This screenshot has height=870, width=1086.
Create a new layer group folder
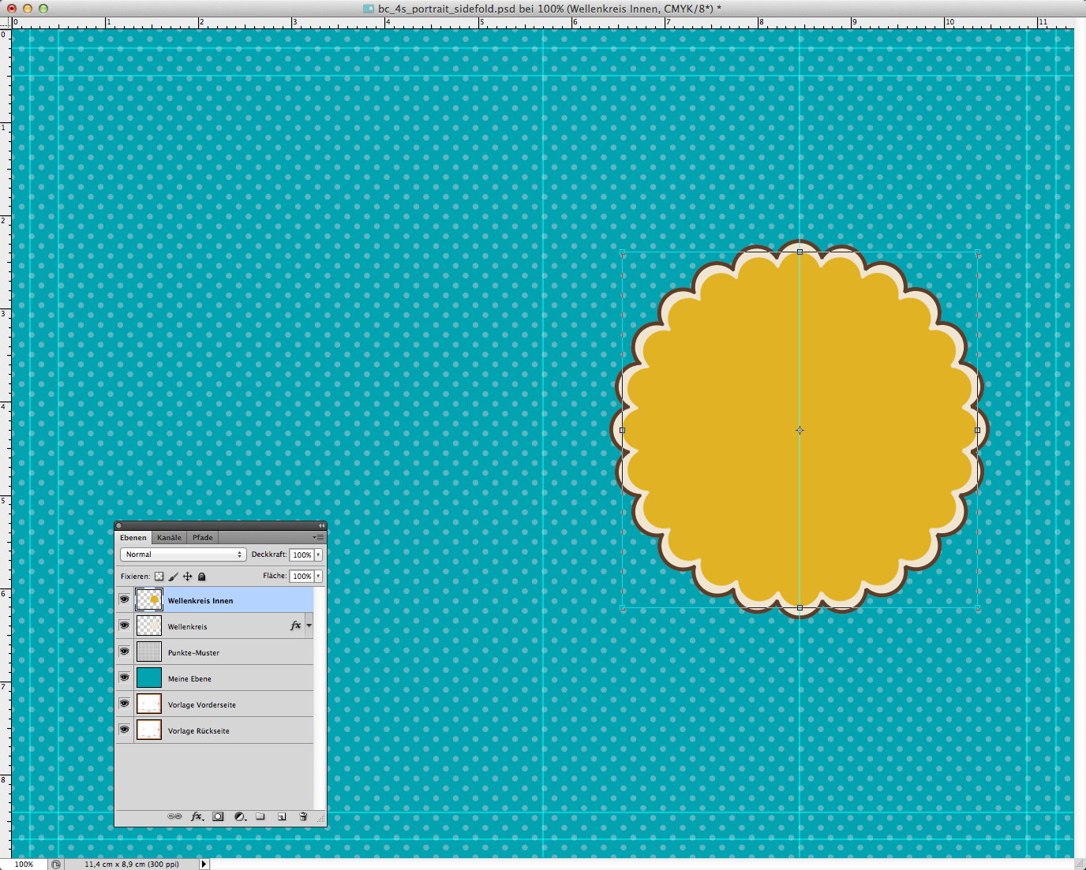pyautogui.click(x=260, y=816)
